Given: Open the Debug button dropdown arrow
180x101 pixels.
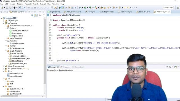Looking at the screenshot, I should [82, 8].
